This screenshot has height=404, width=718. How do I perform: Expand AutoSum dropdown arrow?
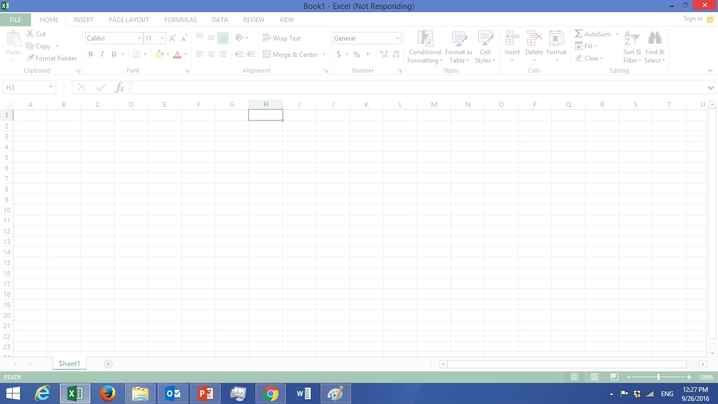tap(617, 34)
